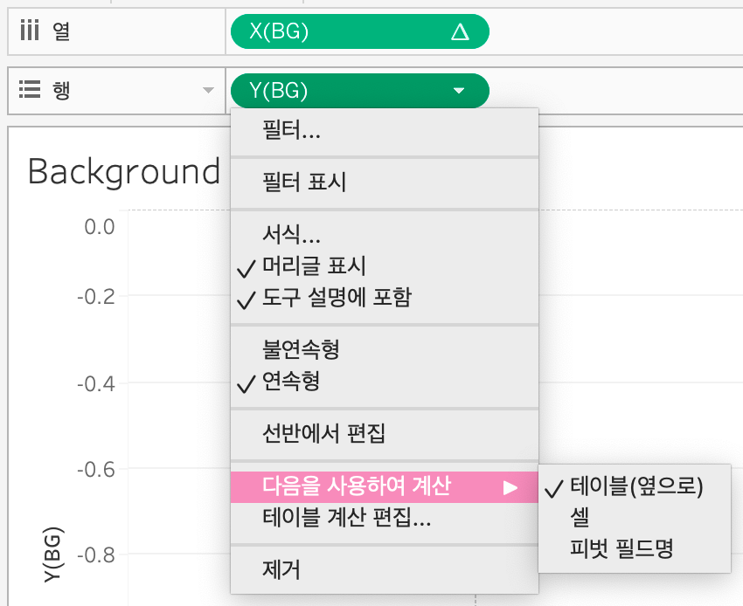Click the delta table calculation icon on X(BG)
The image size is (743, 606).
tap(460, 31)
